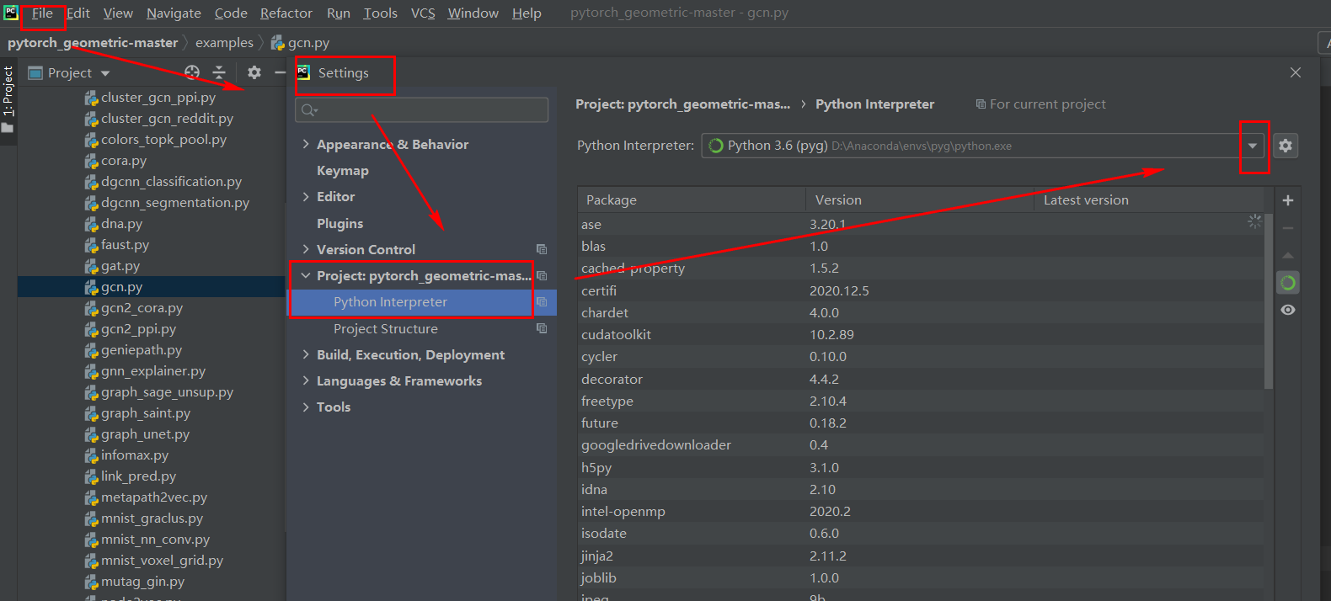
Task: Expand Build, Execution, Deployment settings
Action: pyautogui.click(x=306, y=355)
